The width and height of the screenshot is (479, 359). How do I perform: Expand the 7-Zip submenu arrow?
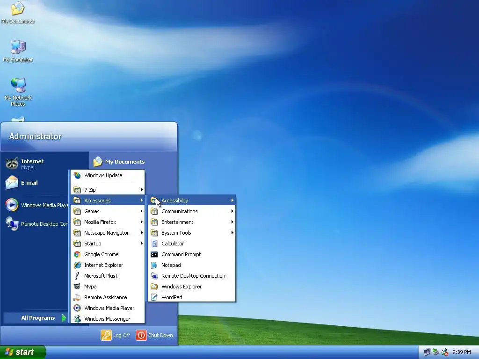[x=141, y=190]
